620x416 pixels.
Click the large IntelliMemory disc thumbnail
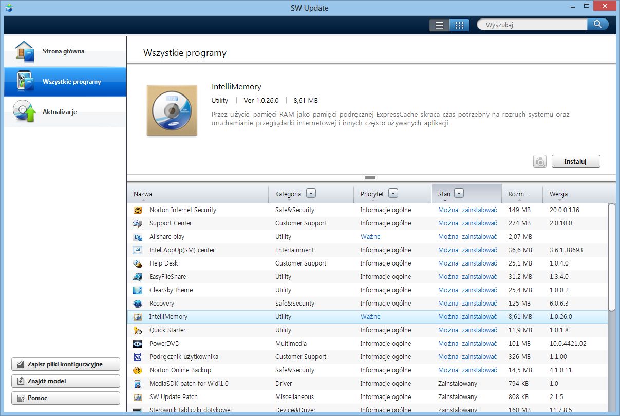172,110
